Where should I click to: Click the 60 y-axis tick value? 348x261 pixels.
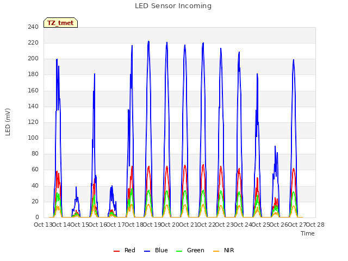[35, 170]
